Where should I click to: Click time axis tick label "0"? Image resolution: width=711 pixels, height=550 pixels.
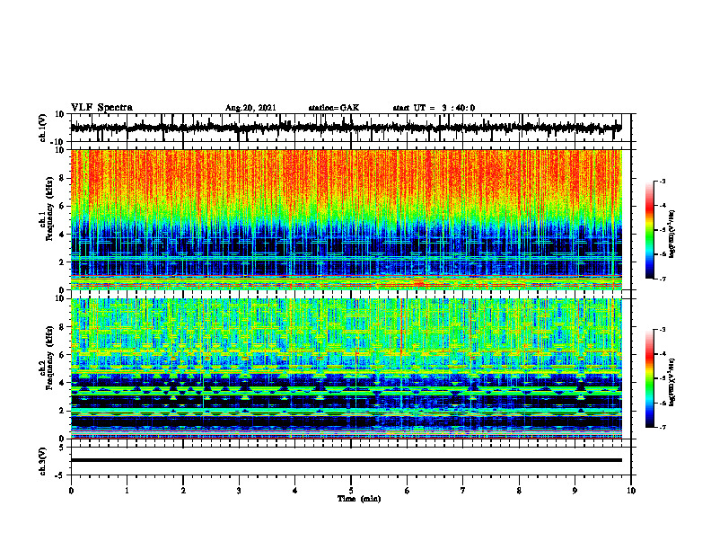coord(71,491)
